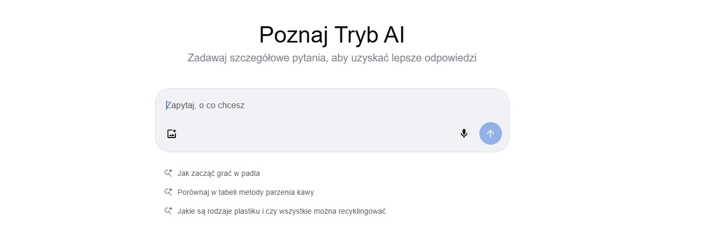Viewport: 716px width, 241px height.
Task: Focus the "Zapytaj, o co chcesz" input field
Action: point(315,106)
